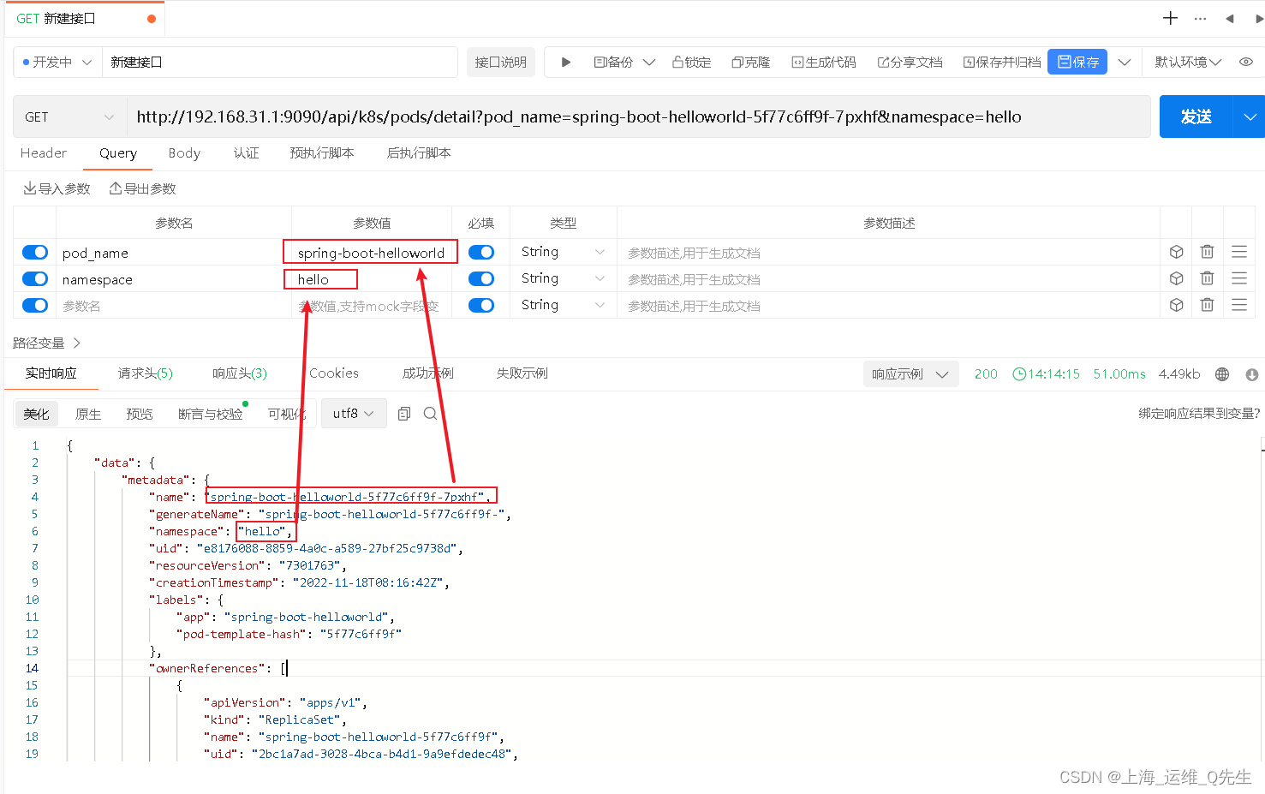
Task: Switch to the 认证 auth tab
Action: click(246, 152)
